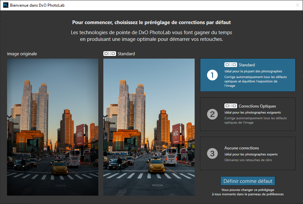This screenshot has height=204, width=303.
Task: Click the Image originale preview photo
Action: pos(53,127)
